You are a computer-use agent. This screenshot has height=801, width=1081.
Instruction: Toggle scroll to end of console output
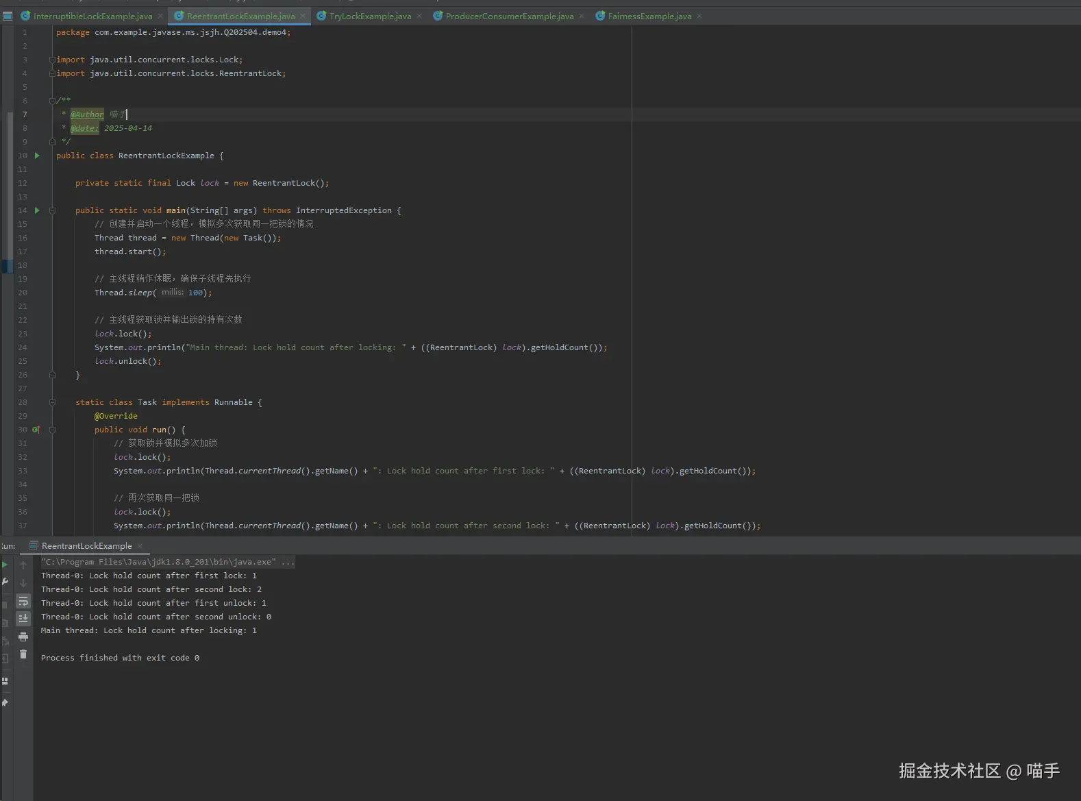(23, 618)
